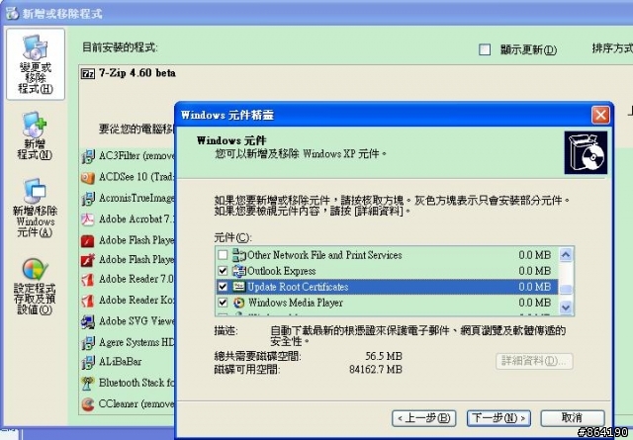This screenshot has height=440, width=633.
Task: Select the 7-Zip 4.60 beta entry
Action: [x=137, y=73]
